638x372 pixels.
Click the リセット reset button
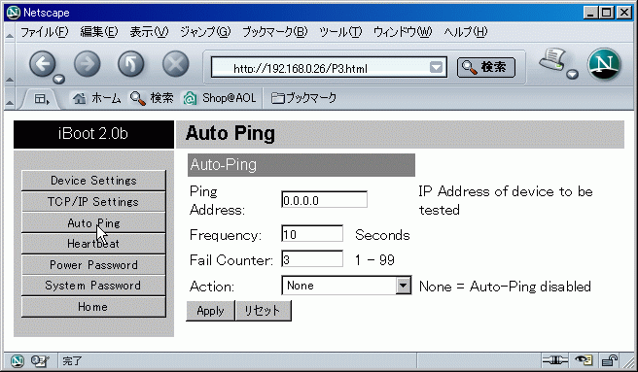click(x=263, y=311)
